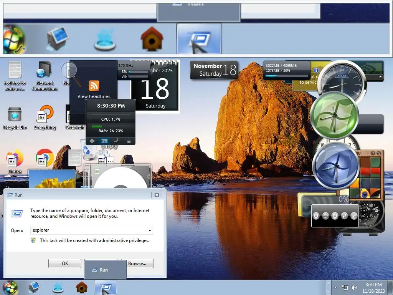Click the shuffle icon on the picture puzzle
The width and height of the screenshot is (393, 295).
tap(379, 153)
